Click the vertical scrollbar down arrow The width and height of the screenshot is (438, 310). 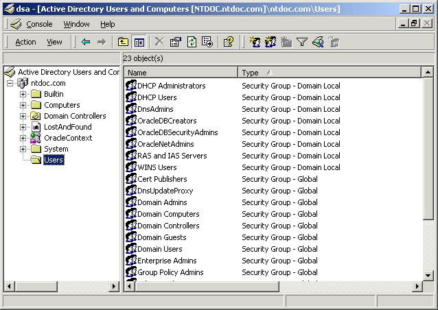428,275
